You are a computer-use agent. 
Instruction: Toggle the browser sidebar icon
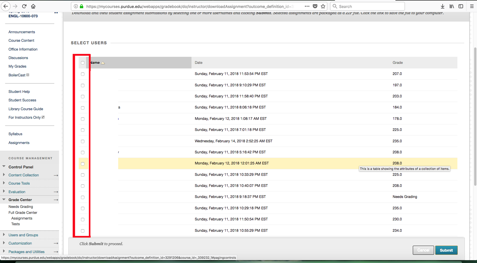(461, 6)
